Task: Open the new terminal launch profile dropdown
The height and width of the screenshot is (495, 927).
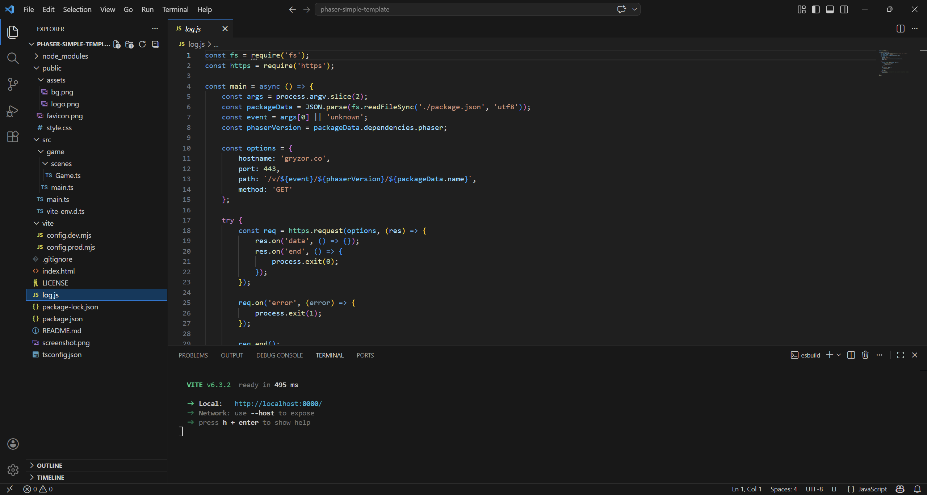Action: tap(839, 355)
